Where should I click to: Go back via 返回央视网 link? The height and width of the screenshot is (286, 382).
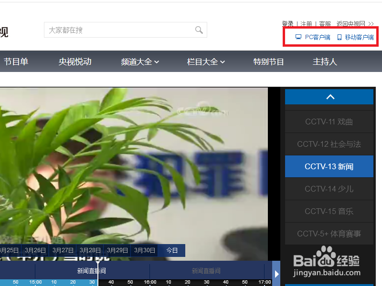pyautogui.click(x=355, y=23)
